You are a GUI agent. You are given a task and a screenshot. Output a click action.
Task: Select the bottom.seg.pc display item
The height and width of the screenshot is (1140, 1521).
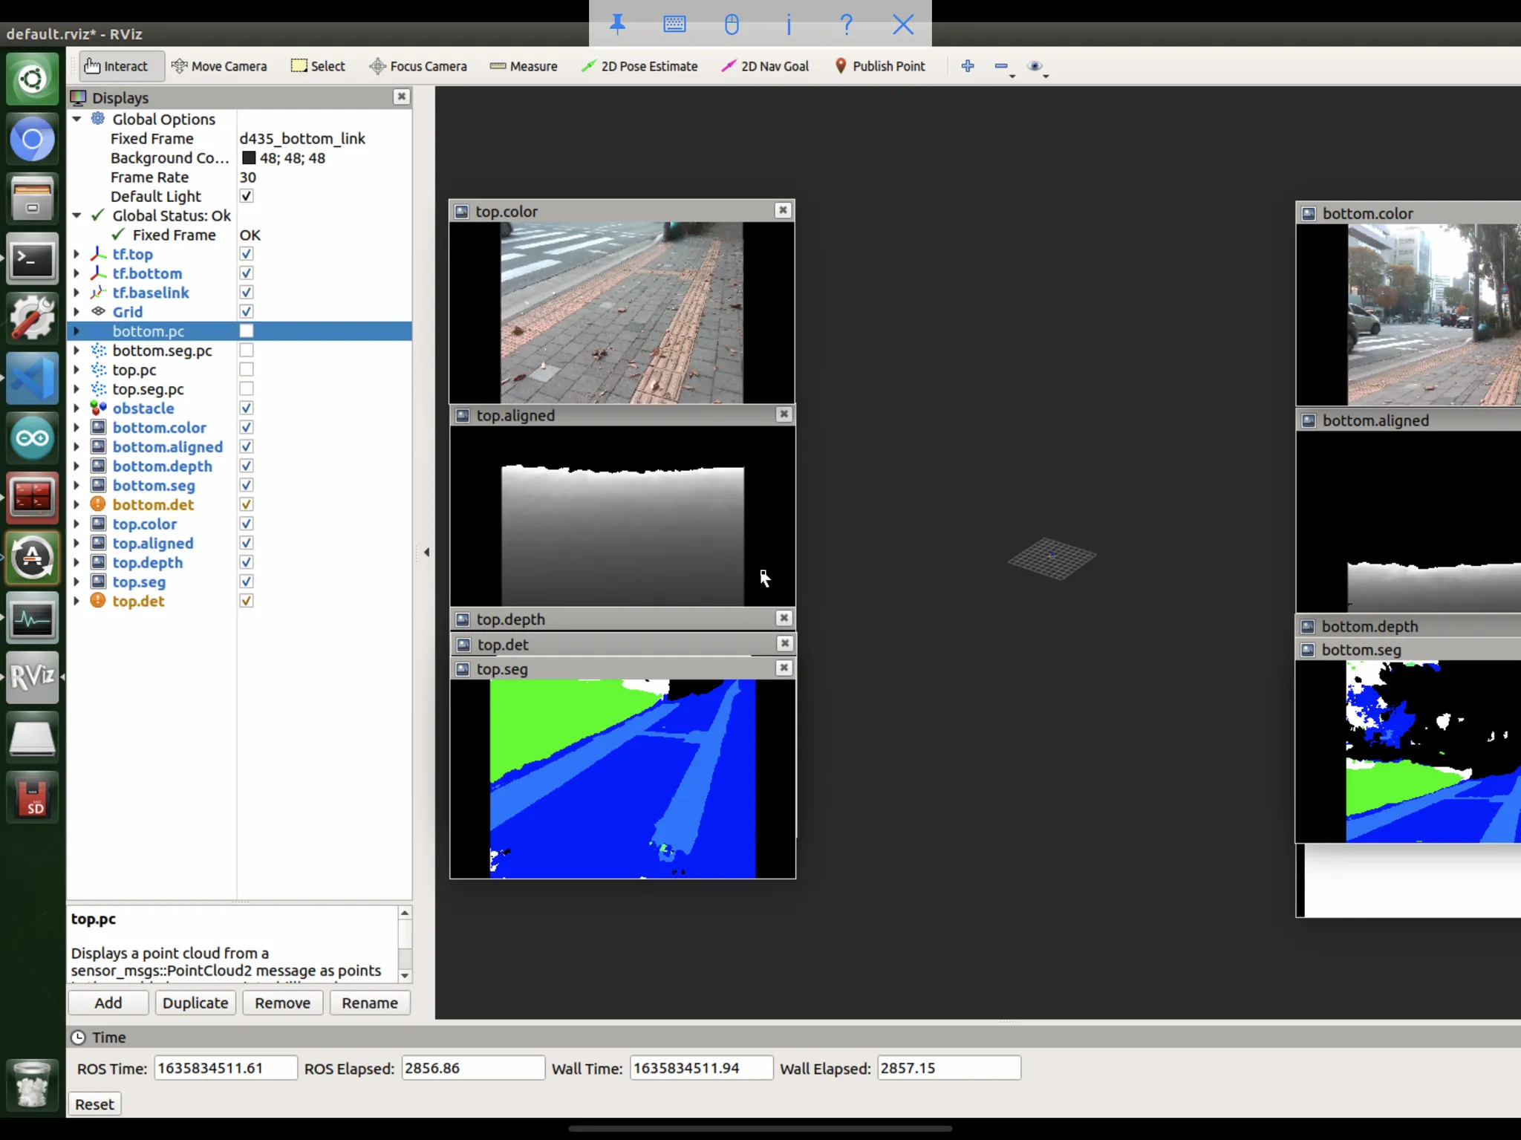point(162,351)
